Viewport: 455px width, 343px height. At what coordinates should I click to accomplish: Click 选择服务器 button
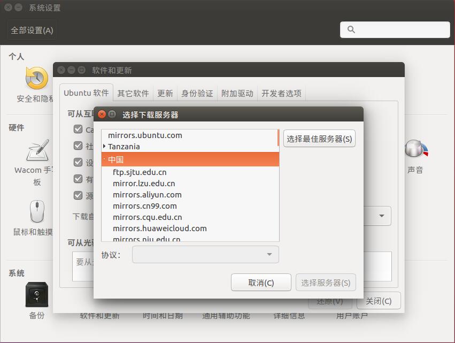click(x=326, y=283)
